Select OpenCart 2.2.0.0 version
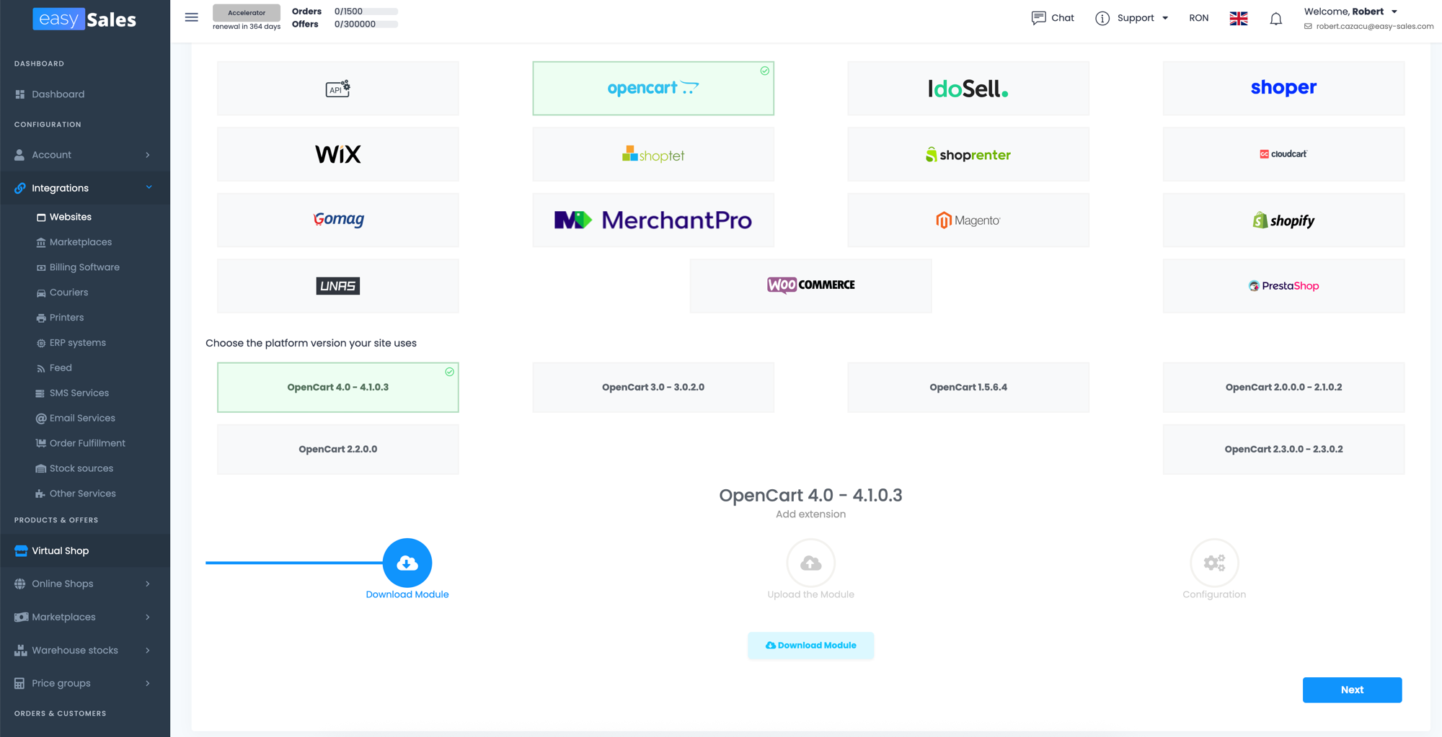 [337, 449]
